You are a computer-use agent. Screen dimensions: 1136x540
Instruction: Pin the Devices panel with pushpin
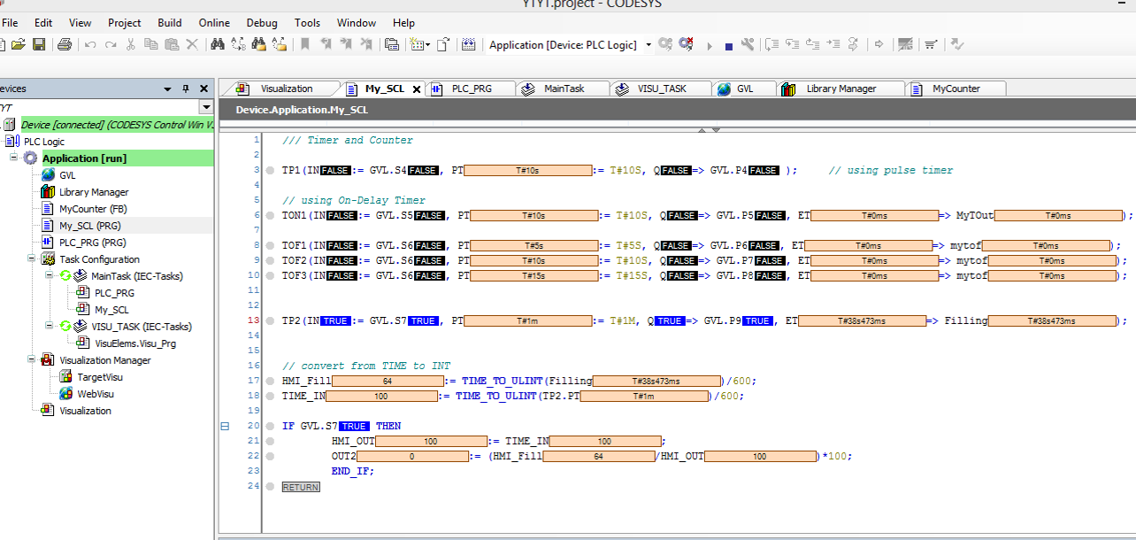pyautogui.click(x=186, y=89)
